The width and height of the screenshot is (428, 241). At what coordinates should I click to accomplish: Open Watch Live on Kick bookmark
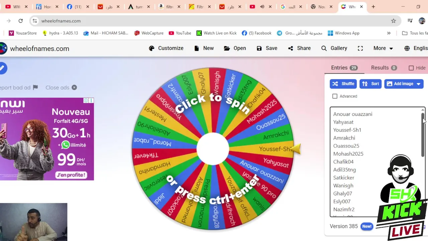click(217, 33)
